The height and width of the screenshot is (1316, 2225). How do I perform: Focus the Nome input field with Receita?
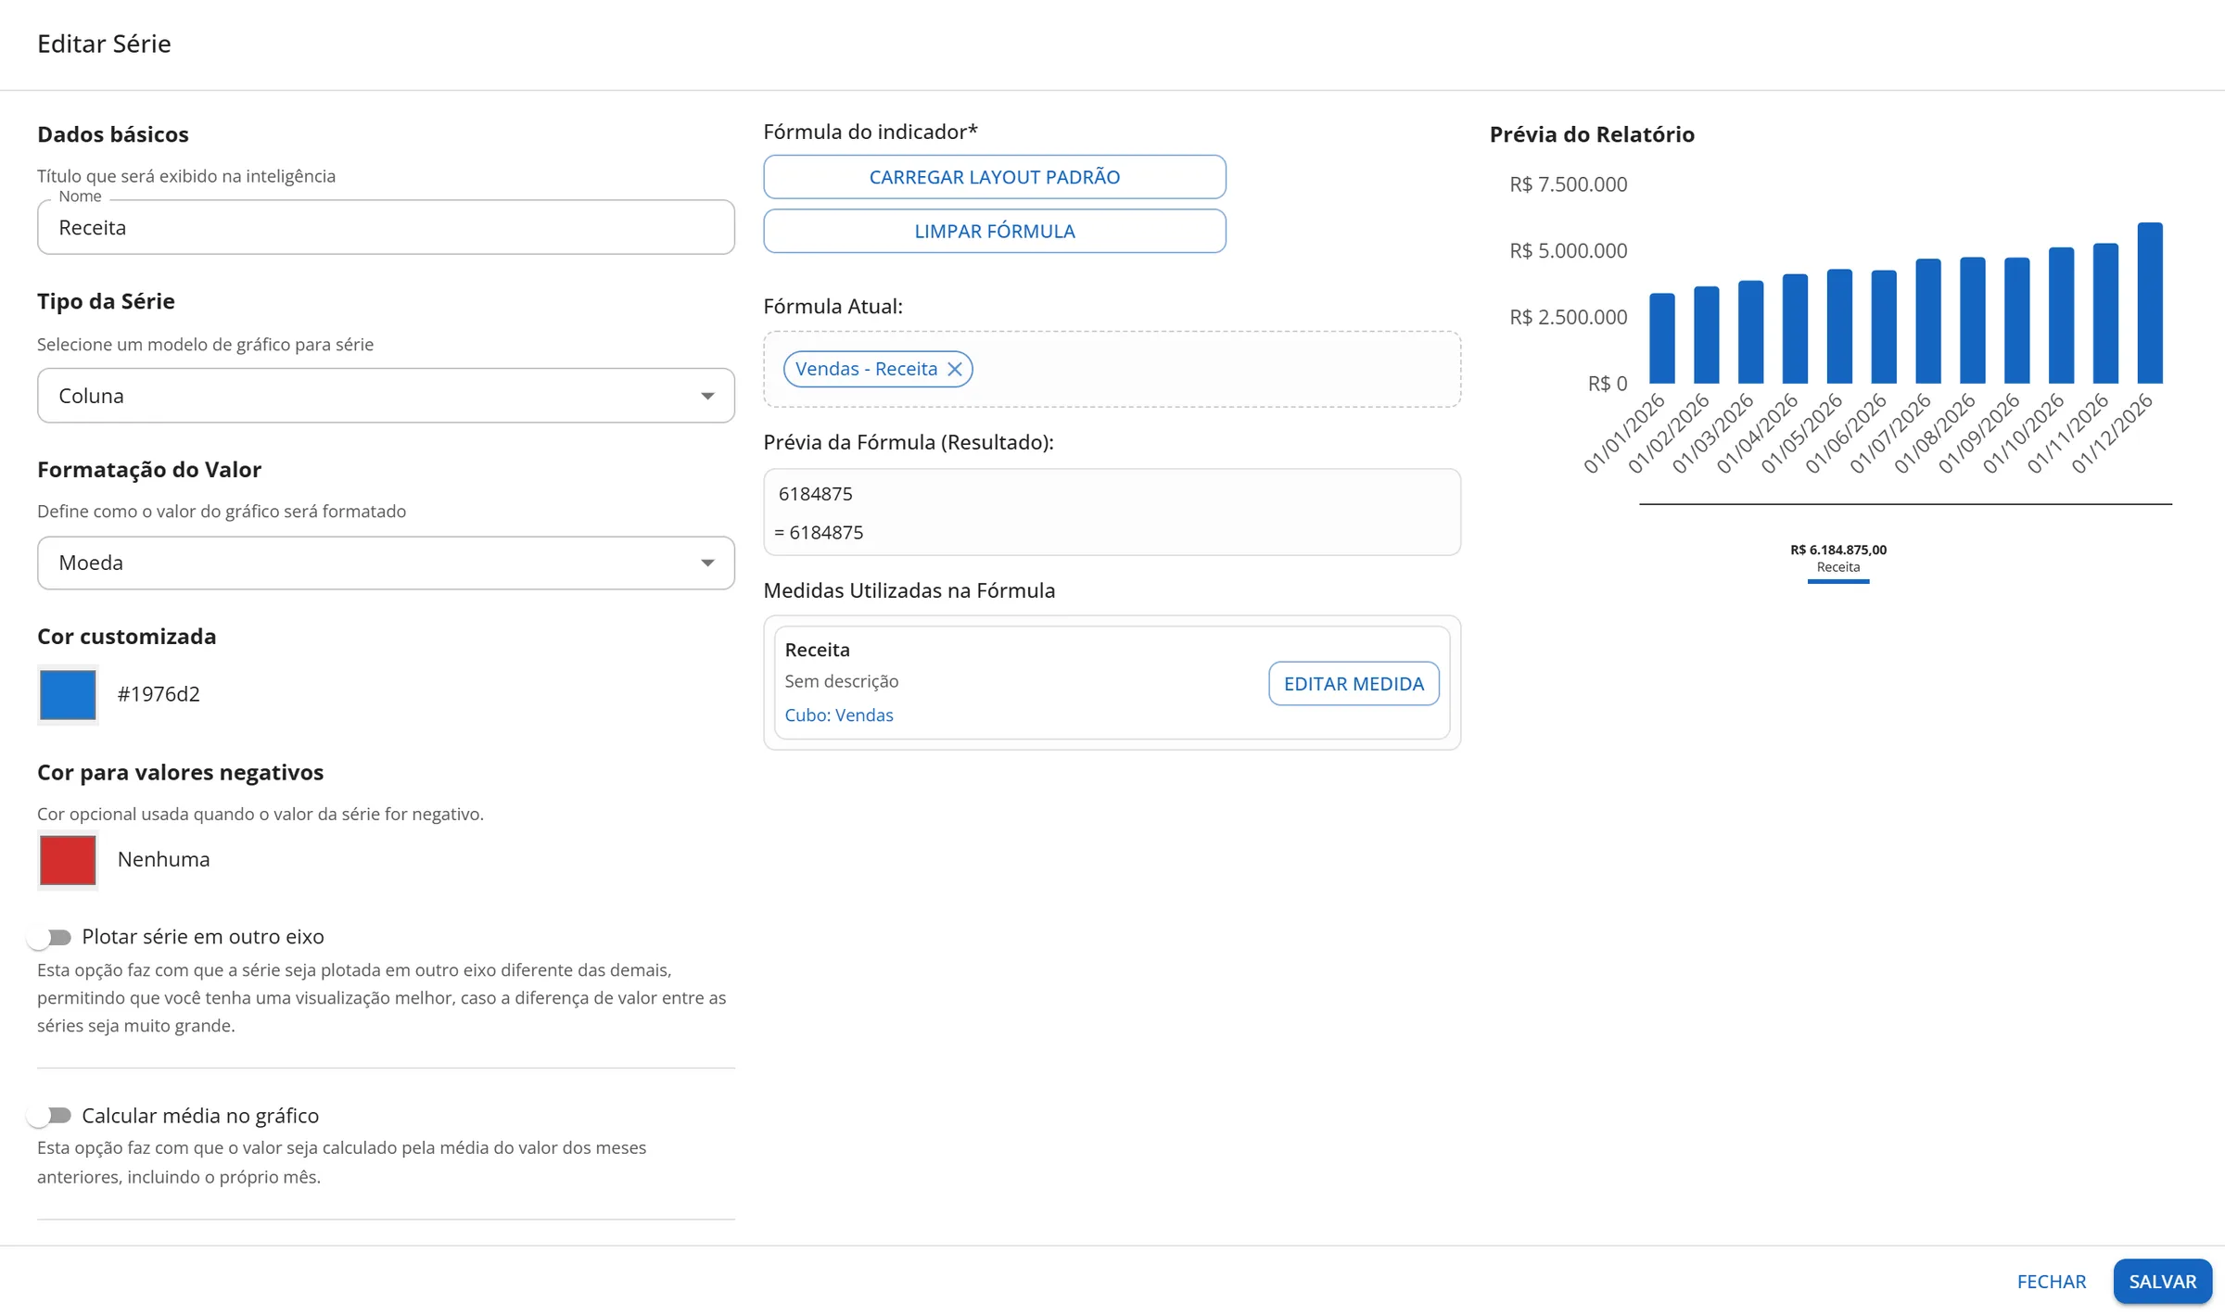[386, 227]
